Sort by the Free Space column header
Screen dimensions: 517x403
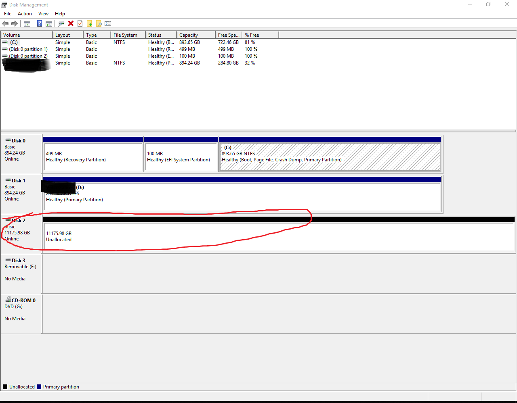[229, 35]
